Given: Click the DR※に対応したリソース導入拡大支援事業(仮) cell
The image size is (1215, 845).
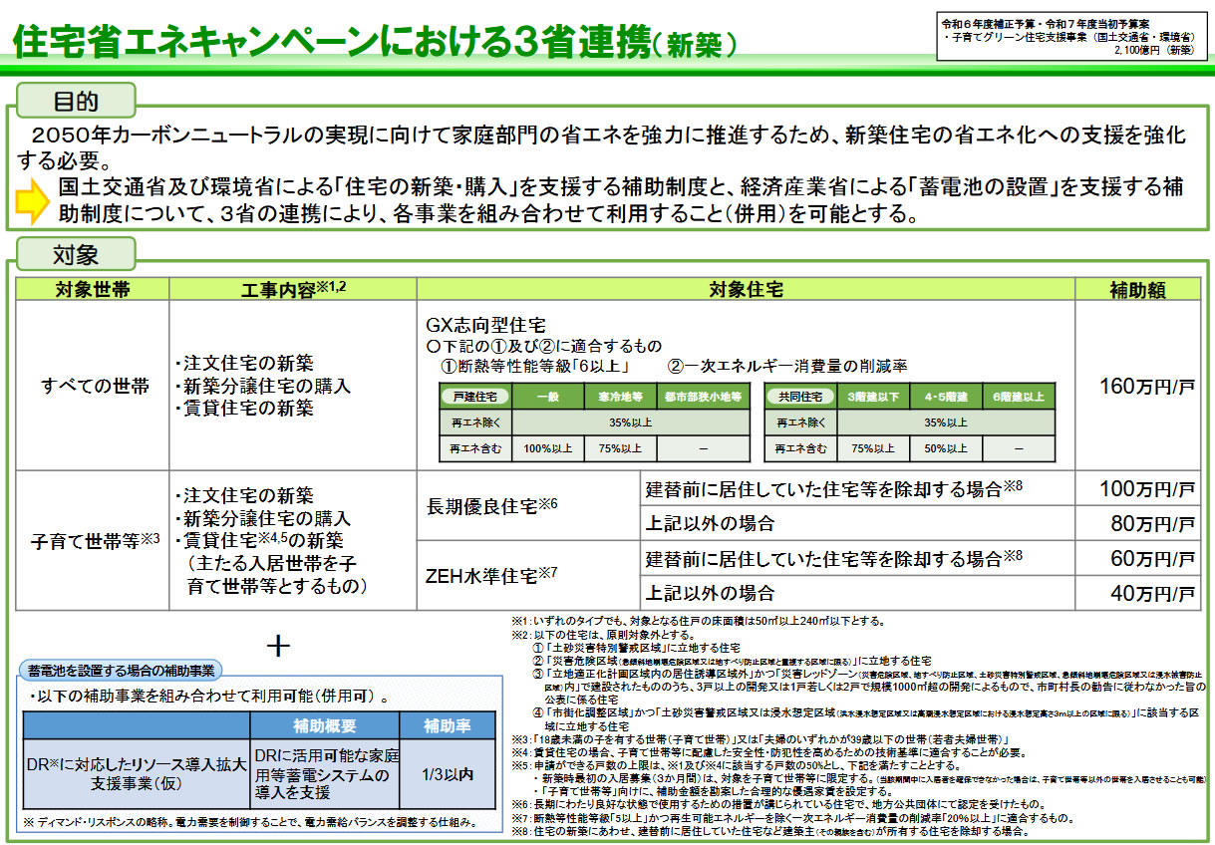Looking at the screenshot, I should point(136,773).
